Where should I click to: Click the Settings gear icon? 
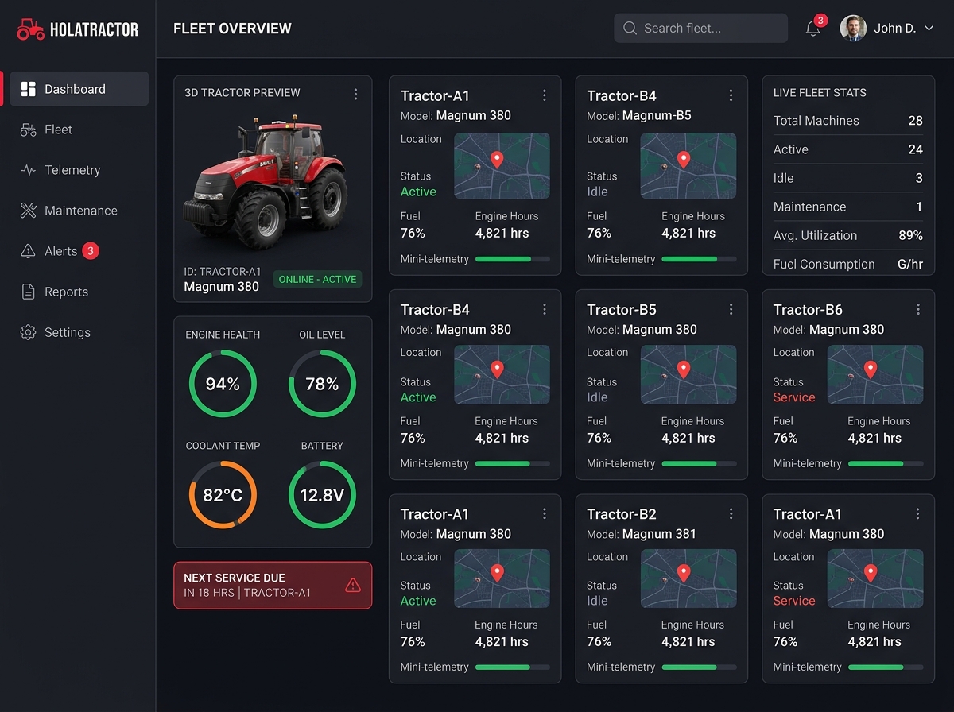click(28, 332)
